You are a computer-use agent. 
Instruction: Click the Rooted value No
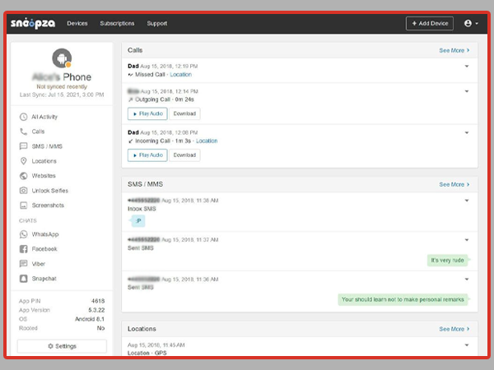point(100,328)
